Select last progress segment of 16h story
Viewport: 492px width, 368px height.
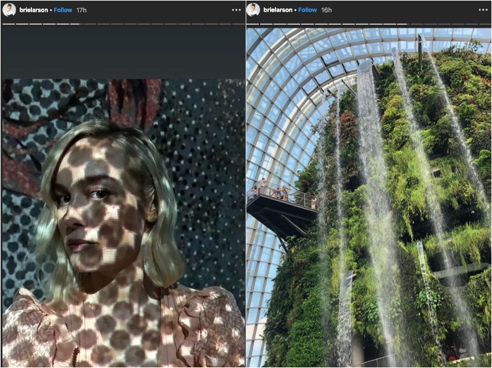tap(484, 24)
